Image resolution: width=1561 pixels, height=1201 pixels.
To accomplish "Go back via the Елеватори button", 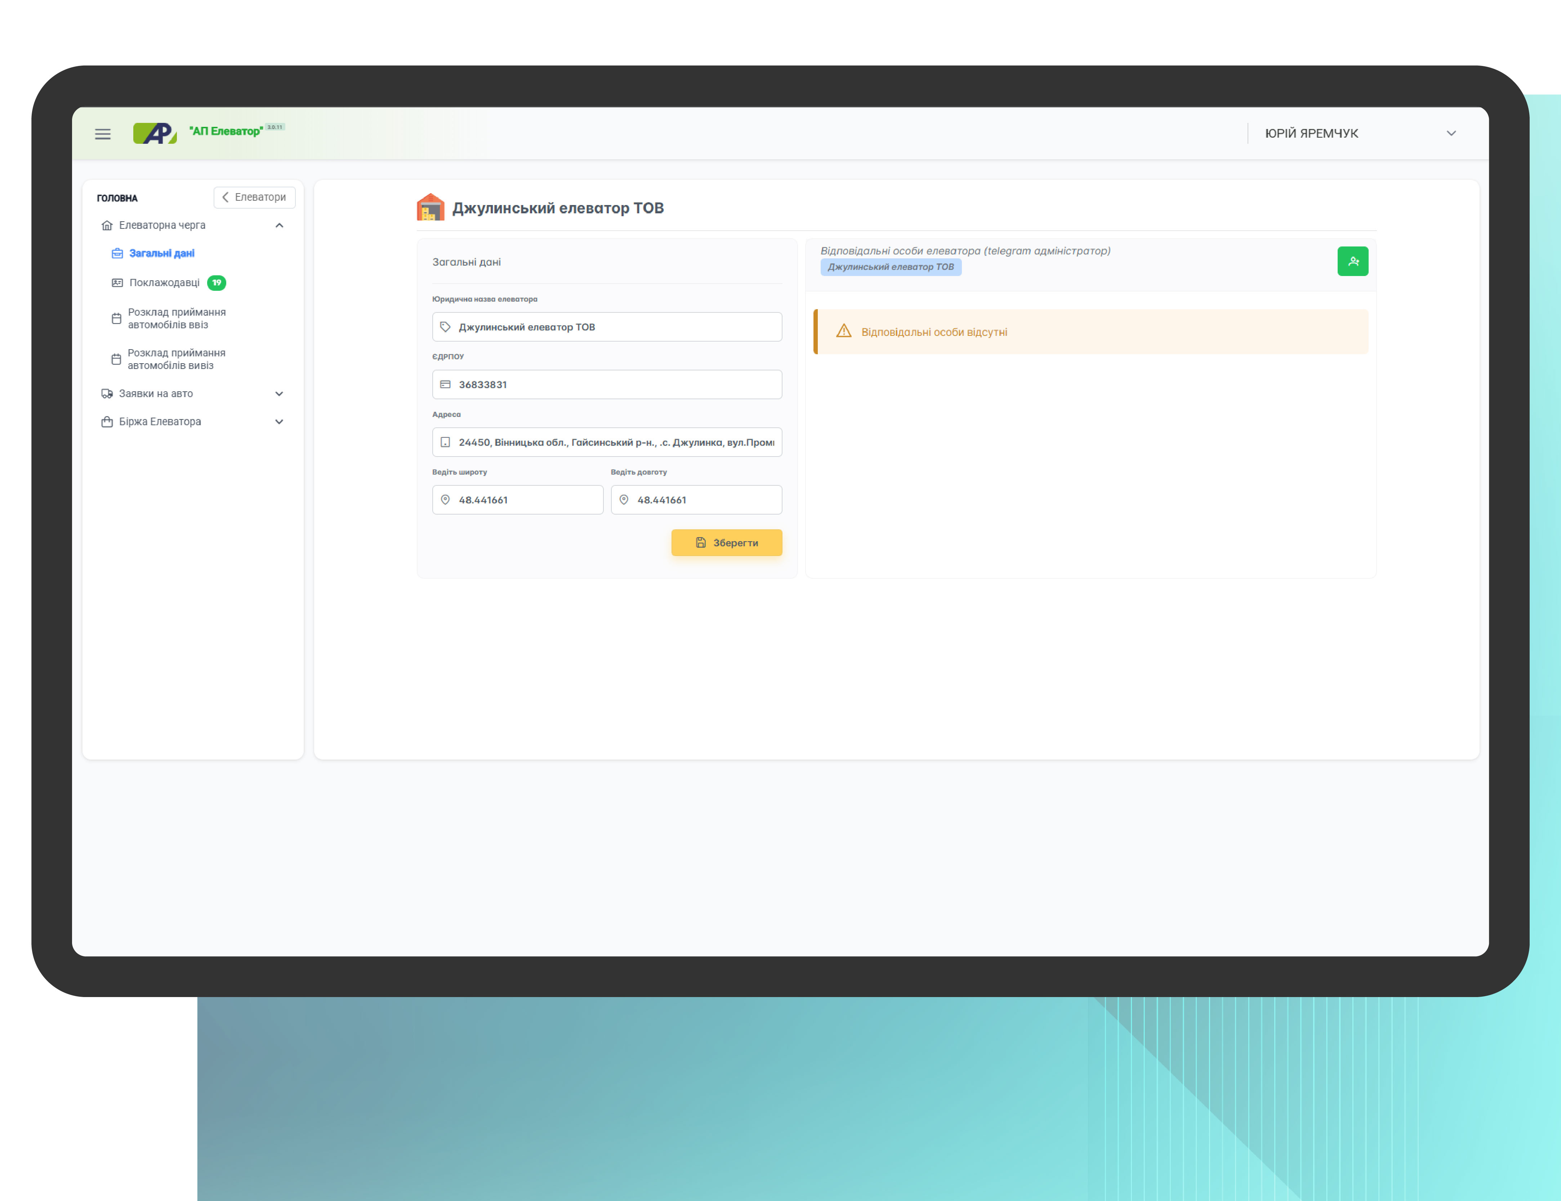I will pos(254,197).
